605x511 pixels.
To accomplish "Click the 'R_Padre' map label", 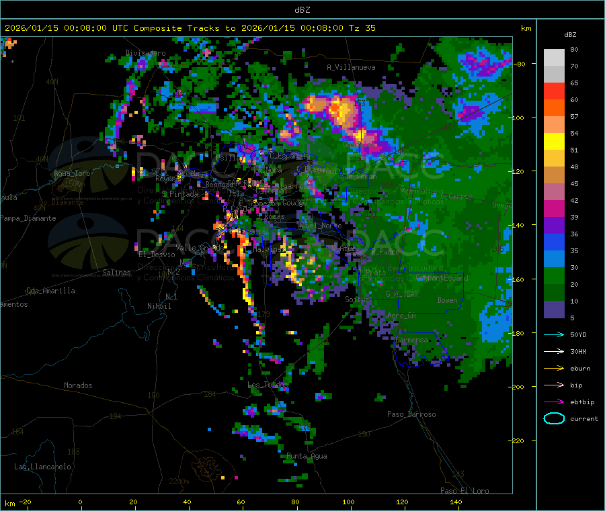I will 385,252.
